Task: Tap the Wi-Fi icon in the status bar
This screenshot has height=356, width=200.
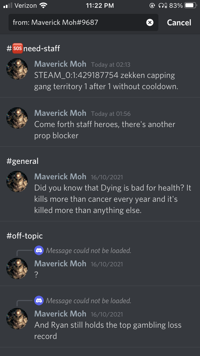Action: (x=43, y=5)
